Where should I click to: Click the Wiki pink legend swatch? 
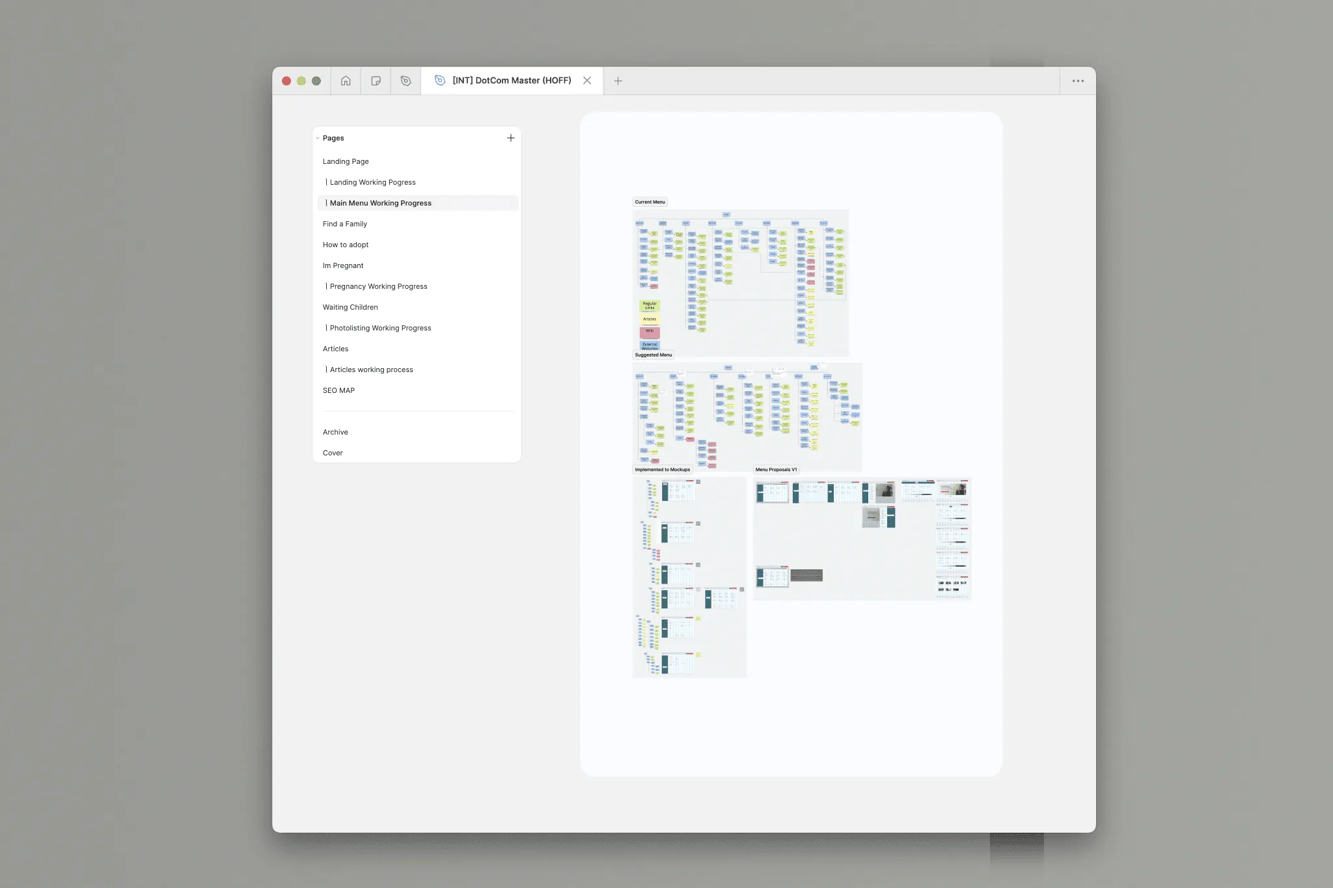(650, 332)
